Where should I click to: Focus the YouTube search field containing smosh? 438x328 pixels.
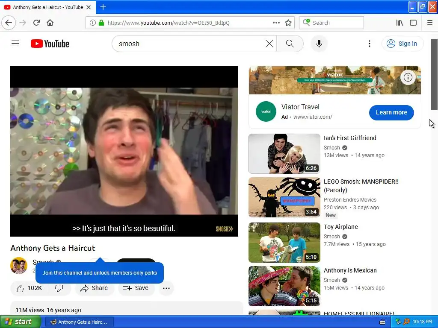(x=190, y=44)
